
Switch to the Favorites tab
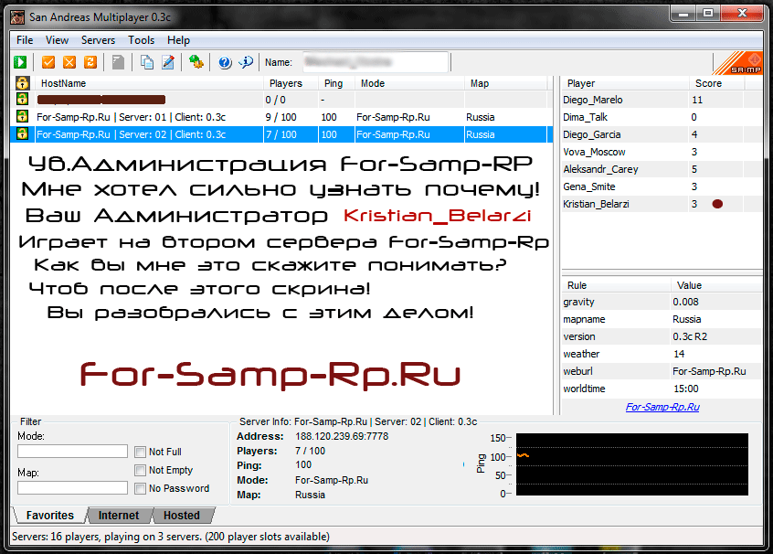49,516
